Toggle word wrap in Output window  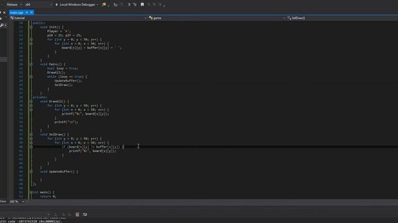point(85,214)
